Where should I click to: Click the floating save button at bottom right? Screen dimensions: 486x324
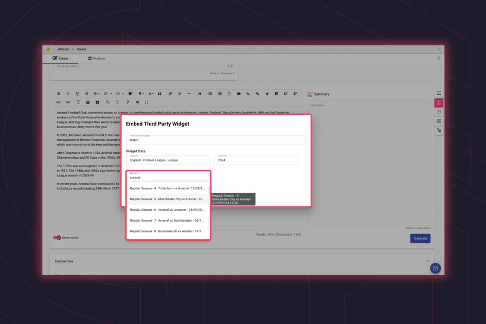435,268
